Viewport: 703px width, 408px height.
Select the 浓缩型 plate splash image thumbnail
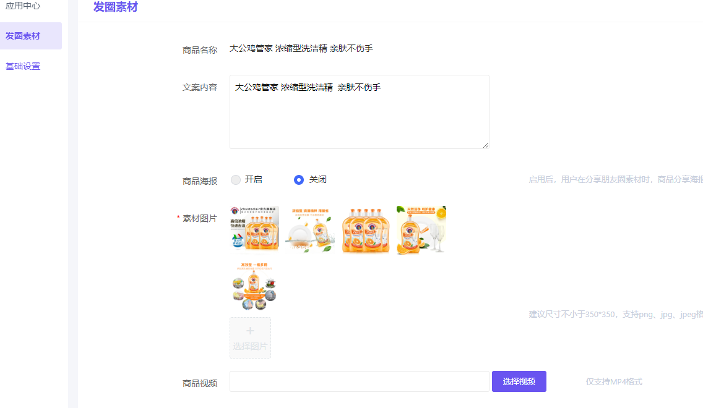310,229
